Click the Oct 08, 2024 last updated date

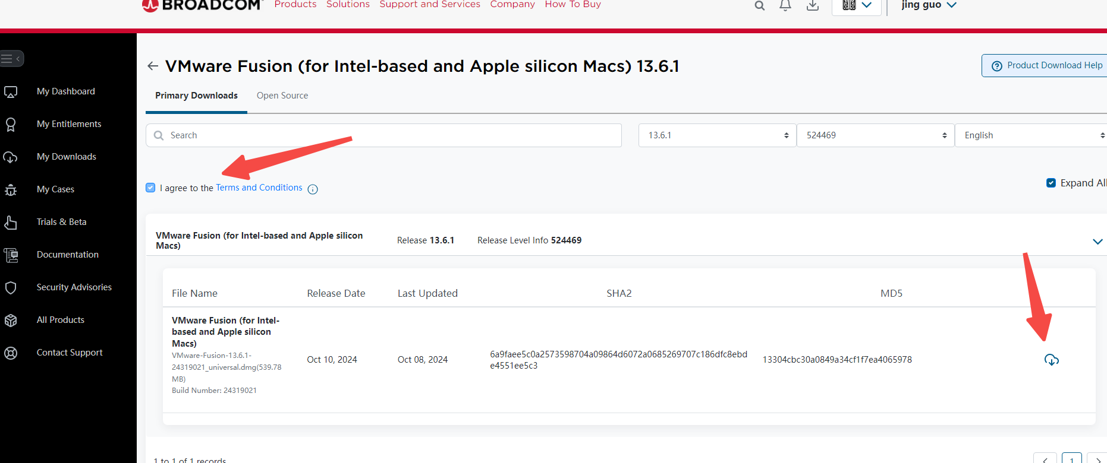click(x=423, y=360)
